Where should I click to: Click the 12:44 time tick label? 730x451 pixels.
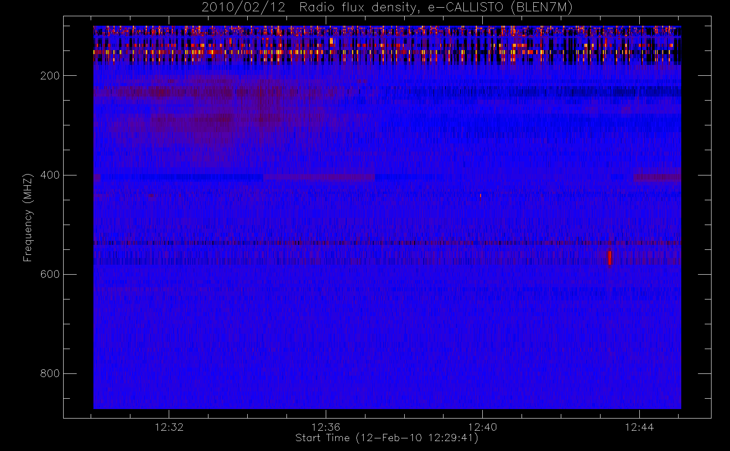tap(639, 427)
